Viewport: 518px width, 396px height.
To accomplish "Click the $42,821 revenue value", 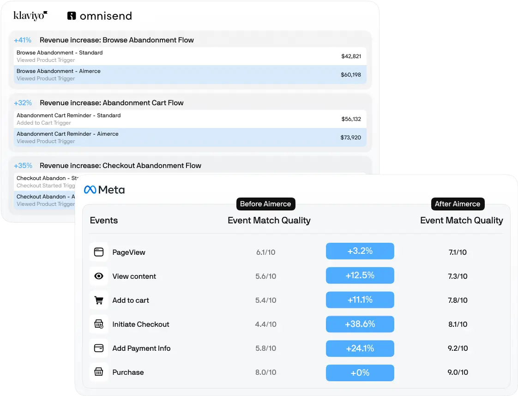I will click(351, 56).
